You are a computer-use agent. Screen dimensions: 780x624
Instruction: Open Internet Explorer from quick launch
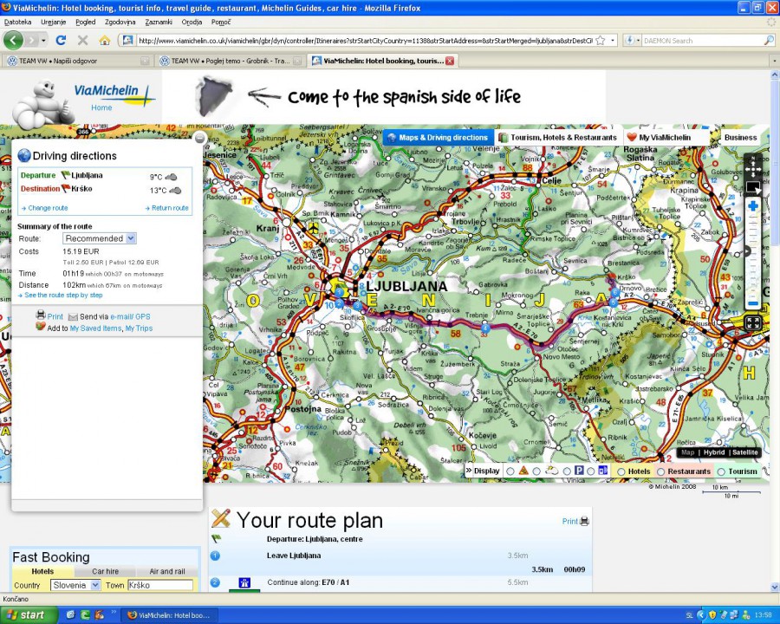click(71, 615)
